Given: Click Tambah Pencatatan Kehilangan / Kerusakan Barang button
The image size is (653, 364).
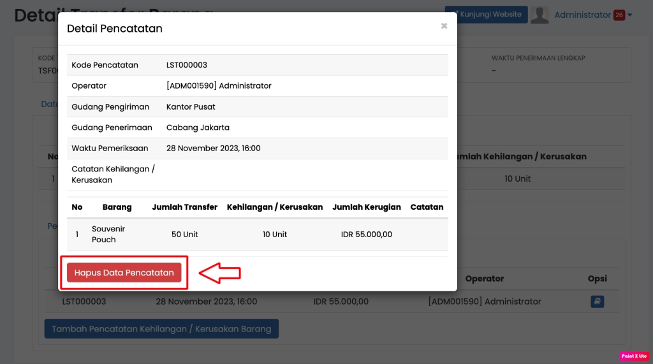Looking at the screenshot, I should pyautogui.click(x=161, y=328).
